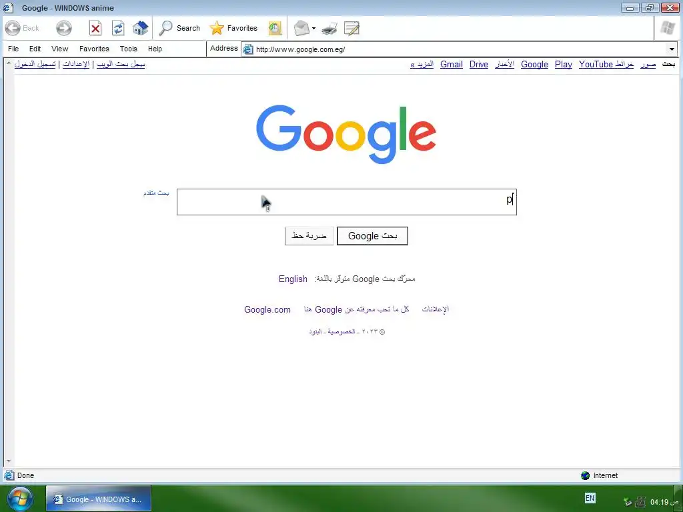Open the Help menu

pyautogui.click(x=155, y=49)
